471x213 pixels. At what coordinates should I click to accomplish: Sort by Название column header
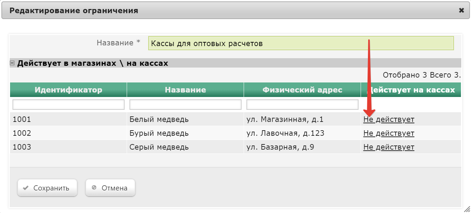pyautogui.click(x=185, y=90)
